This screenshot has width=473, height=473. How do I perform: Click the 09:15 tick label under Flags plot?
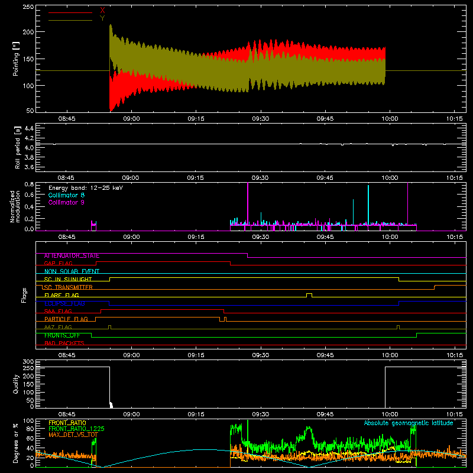click(x=196, y=355)
